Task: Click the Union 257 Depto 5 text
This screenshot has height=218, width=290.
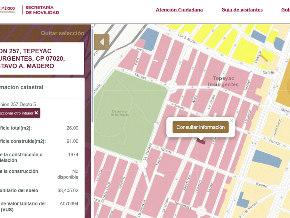Action: 18,105
